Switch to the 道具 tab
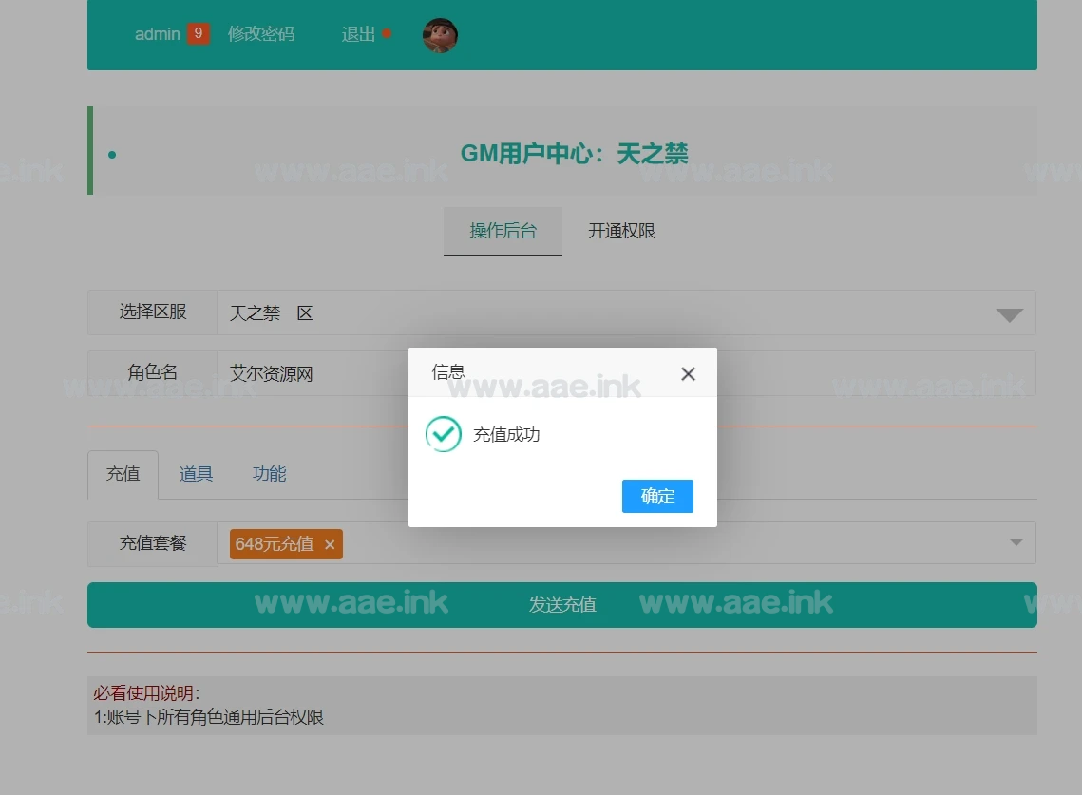Screen dimensions: 1082x795 point(196,474)
